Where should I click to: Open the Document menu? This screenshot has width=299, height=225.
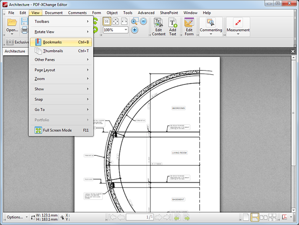click(x=53, y=13)
